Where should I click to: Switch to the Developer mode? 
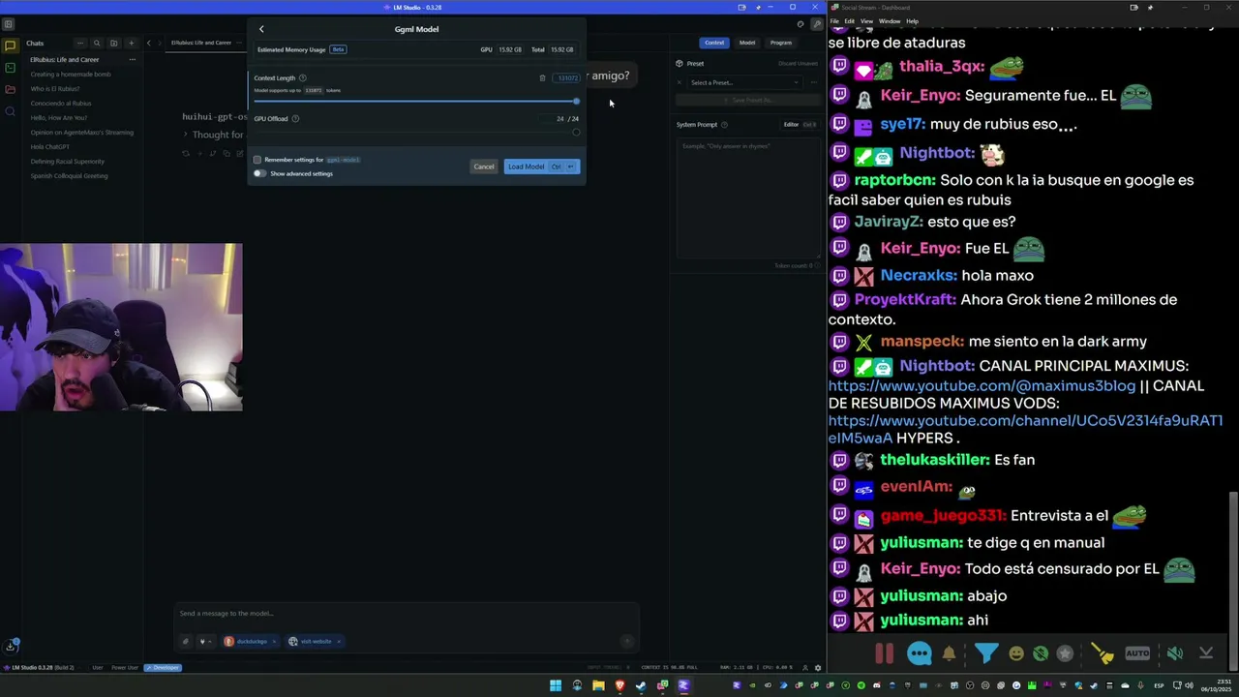point(163,668)
